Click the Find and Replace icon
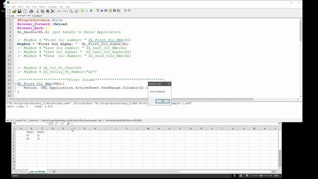Screen dimensions: 318x179 (76, 11)
